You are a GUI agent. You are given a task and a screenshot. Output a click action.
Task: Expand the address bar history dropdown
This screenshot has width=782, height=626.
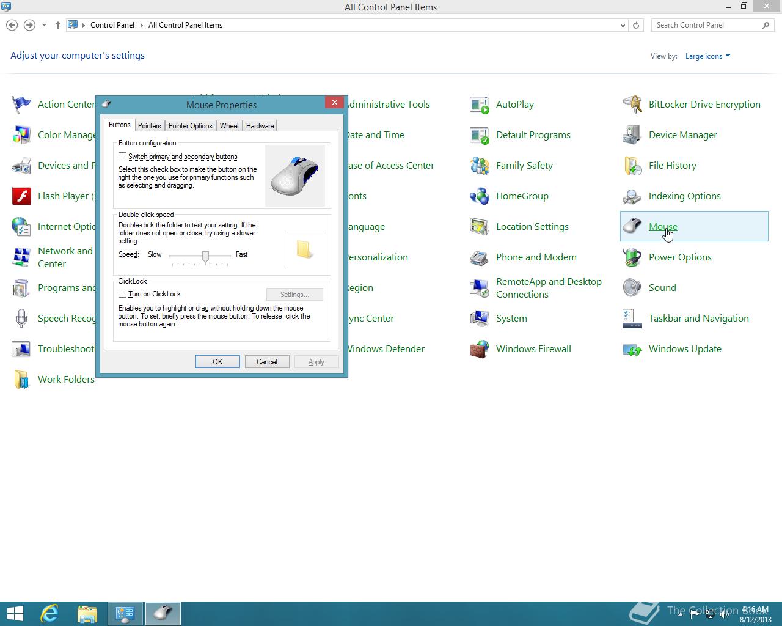tap(623, 25)
